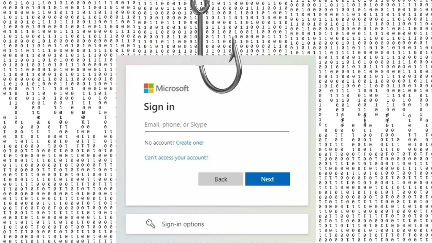Open the Sign-in options panel
432x243 pixels.
coord(217,224)
